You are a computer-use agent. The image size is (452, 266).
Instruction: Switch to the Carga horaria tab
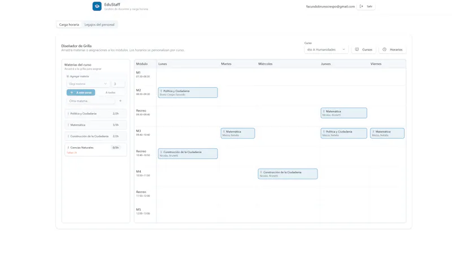[69, 24]
